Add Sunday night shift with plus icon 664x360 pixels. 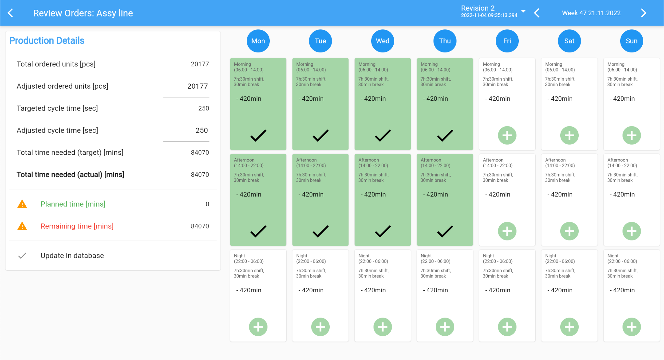(x=632, y=327)
